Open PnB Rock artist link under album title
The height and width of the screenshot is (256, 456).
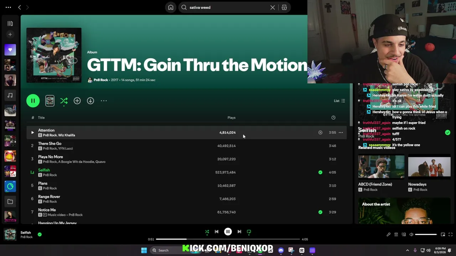pos(101,80)
